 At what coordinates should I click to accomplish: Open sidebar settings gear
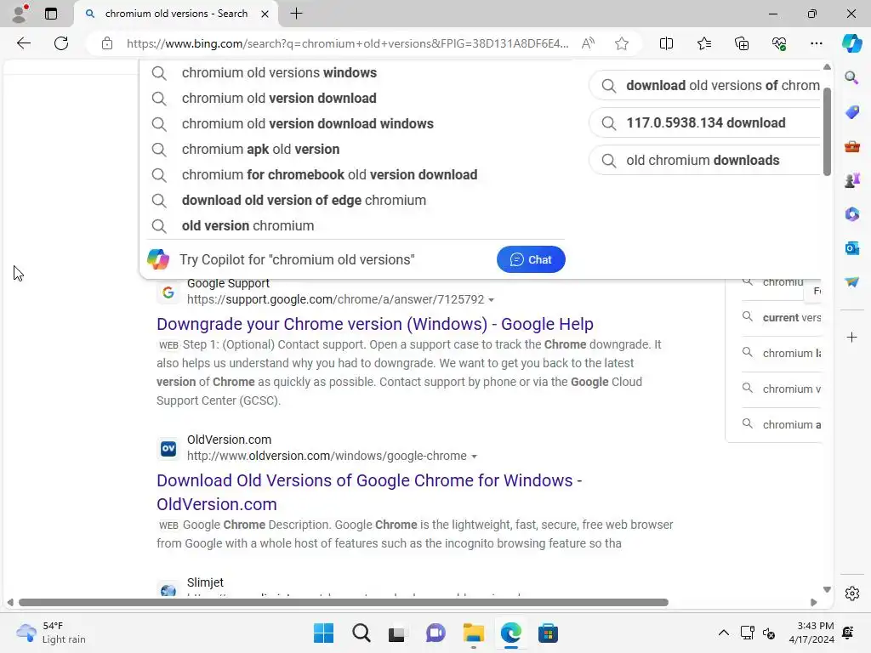pos(851,593)
